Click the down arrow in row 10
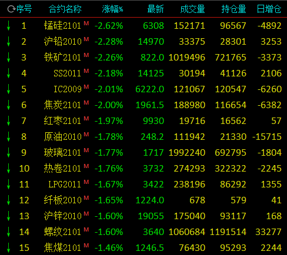The image size is (287, 255). (x=8, y=169)
